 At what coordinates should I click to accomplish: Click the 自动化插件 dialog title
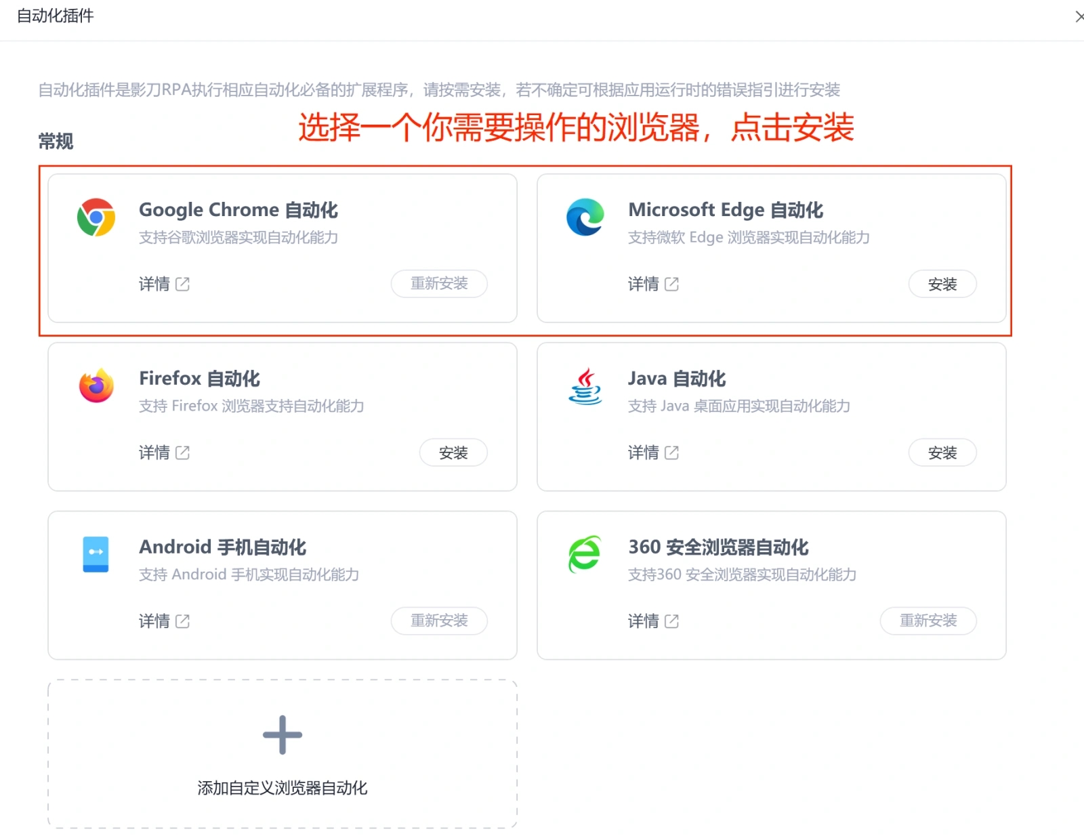coord(56,16)
